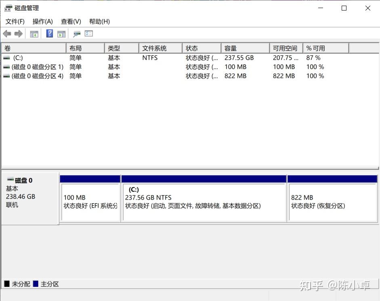
Task: Click the Forward navigation arrow
Action: click(19, 34)
